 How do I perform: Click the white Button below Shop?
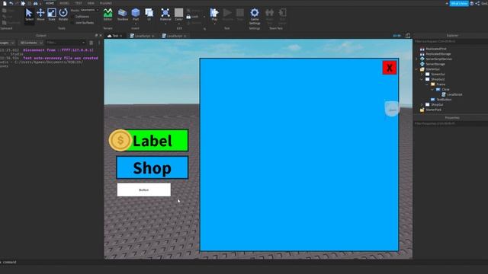pyautogui.click(x=144, y=190)
